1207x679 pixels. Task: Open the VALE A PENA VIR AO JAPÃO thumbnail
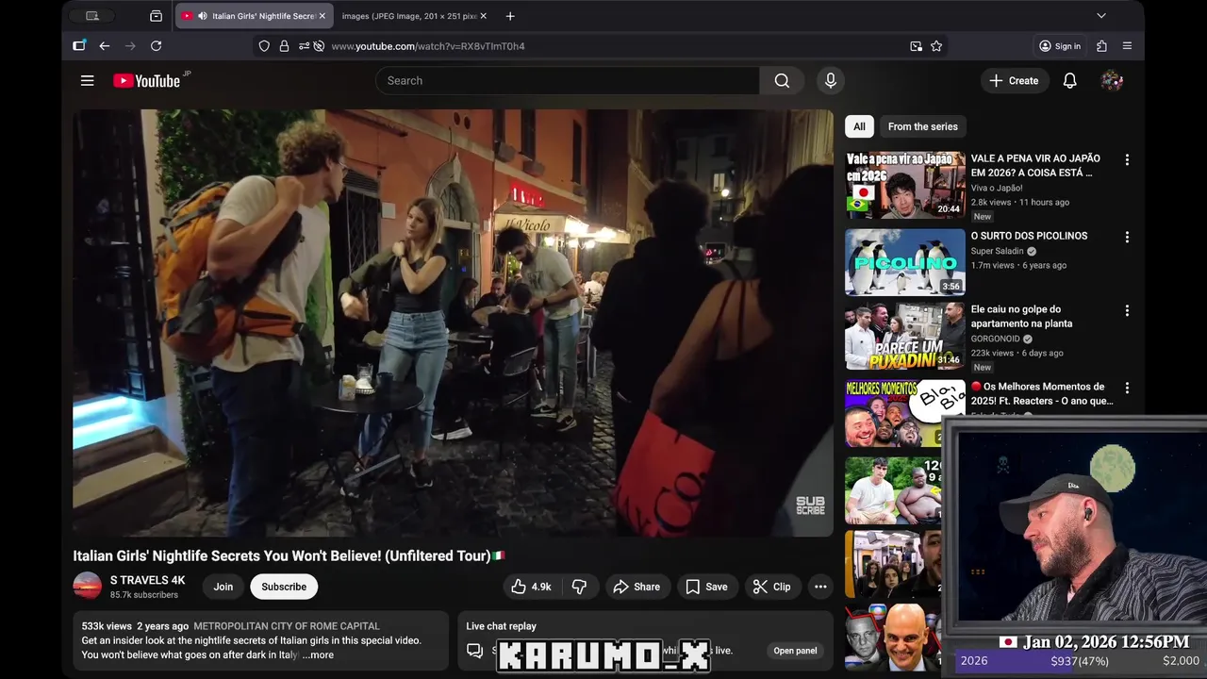[905, 185]
